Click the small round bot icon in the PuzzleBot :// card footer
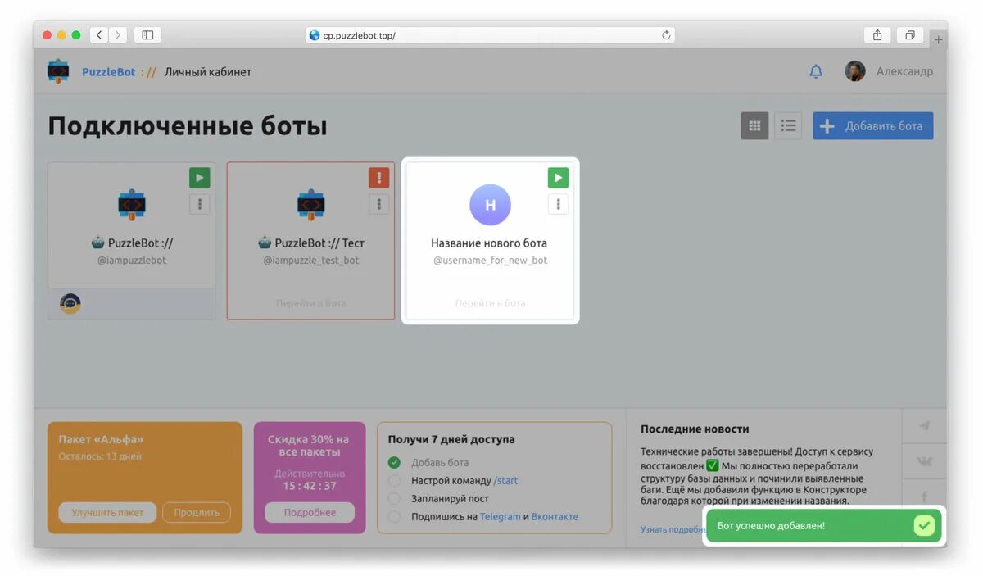This screenshot has width=983, height=576. tap(70, 304)
